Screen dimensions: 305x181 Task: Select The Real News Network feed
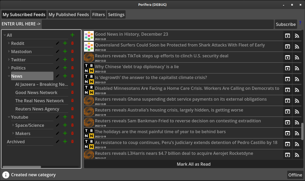coord(39,101)
